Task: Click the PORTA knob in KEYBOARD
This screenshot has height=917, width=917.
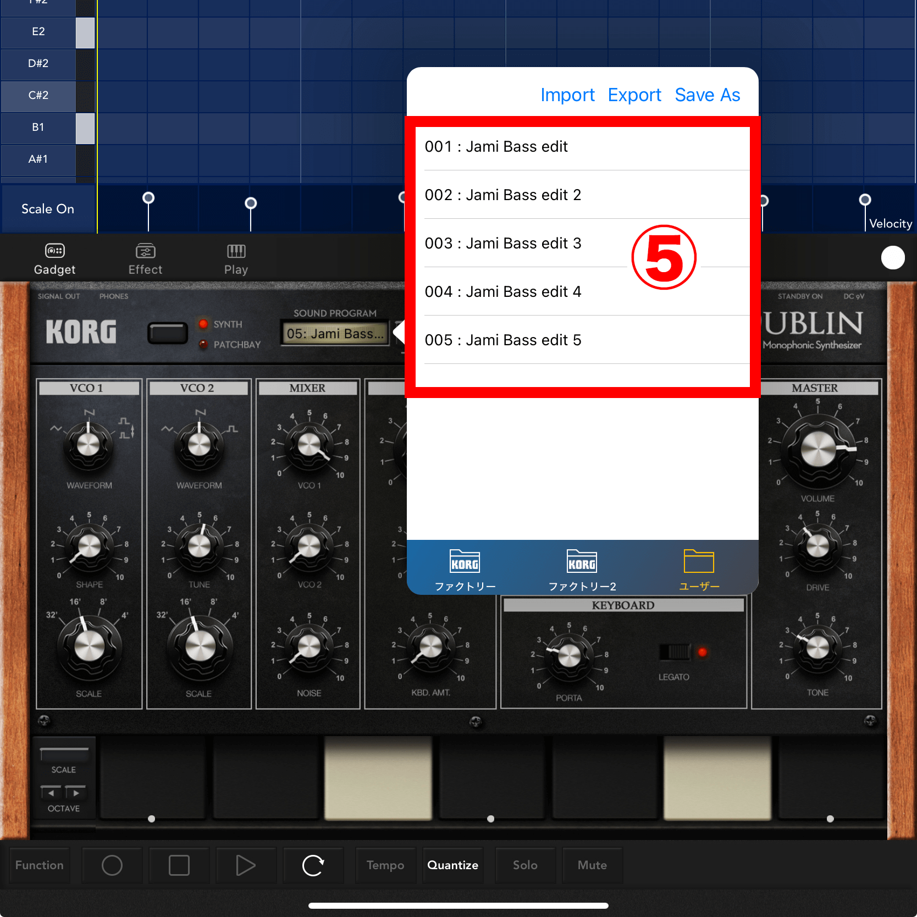Action: (569, 656)
